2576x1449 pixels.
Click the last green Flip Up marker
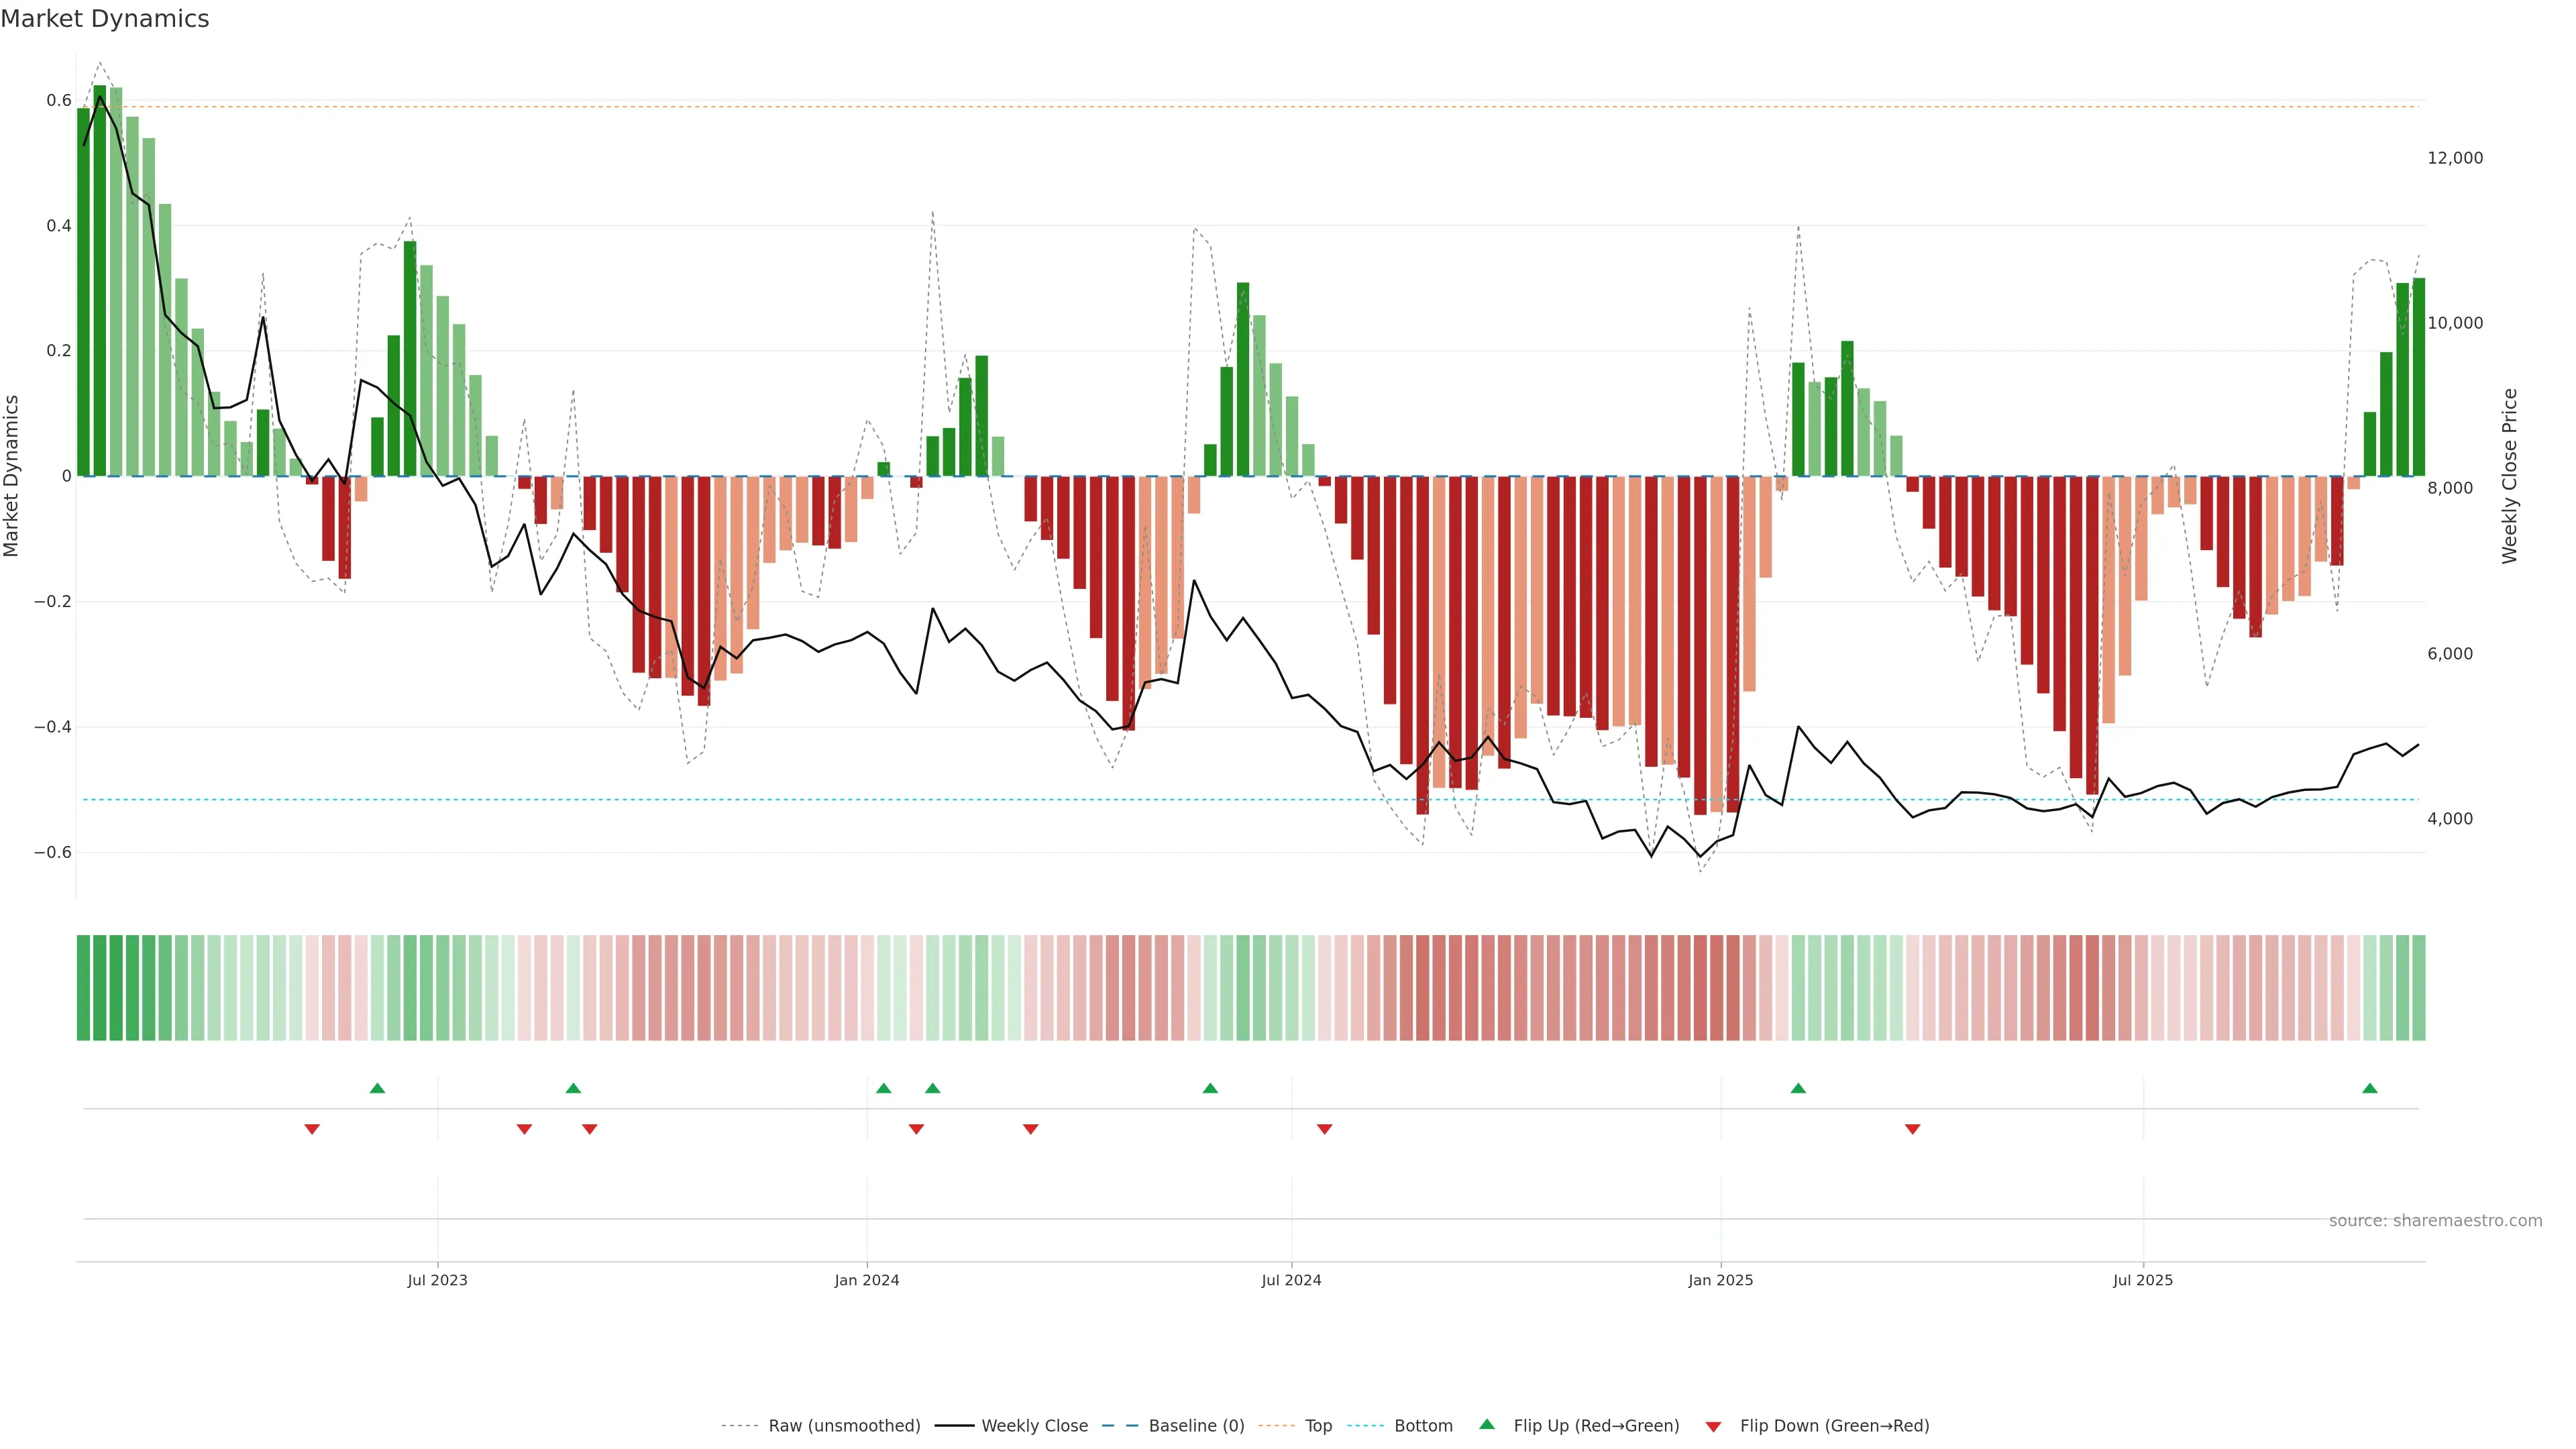[x=2369, y=1088]
